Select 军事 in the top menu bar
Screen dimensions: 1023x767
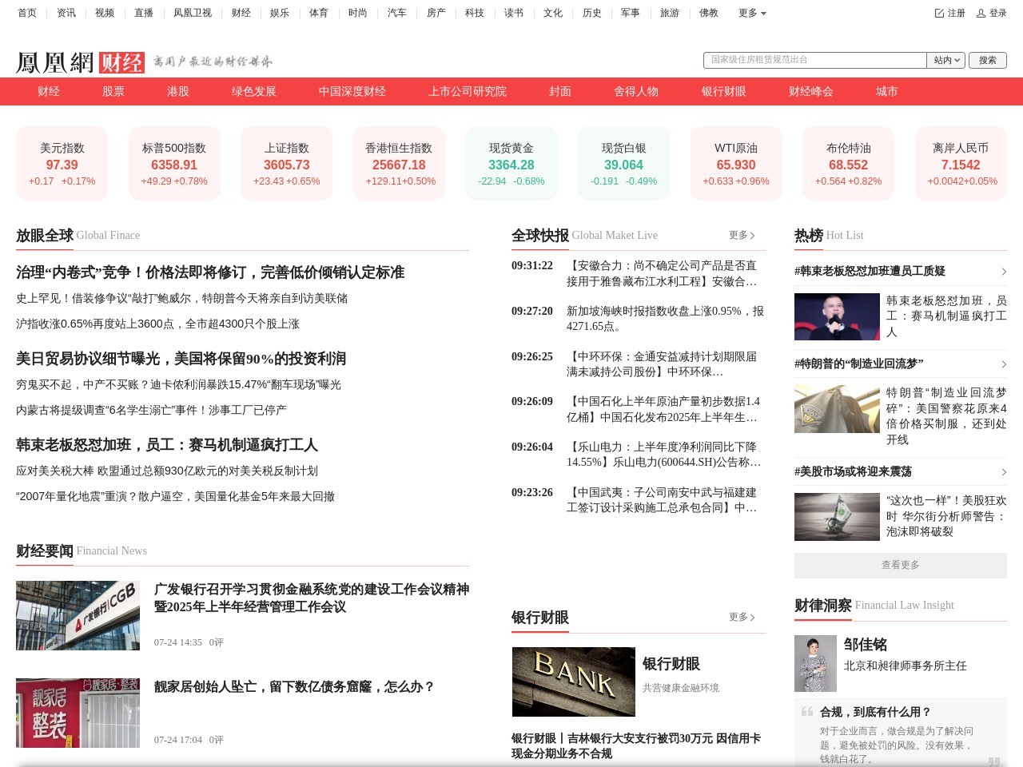click(630, 13)
